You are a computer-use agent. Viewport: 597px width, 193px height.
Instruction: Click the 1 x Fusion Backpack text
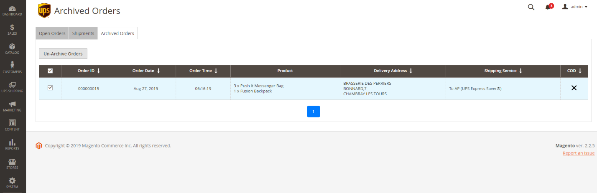pos(253,91)
